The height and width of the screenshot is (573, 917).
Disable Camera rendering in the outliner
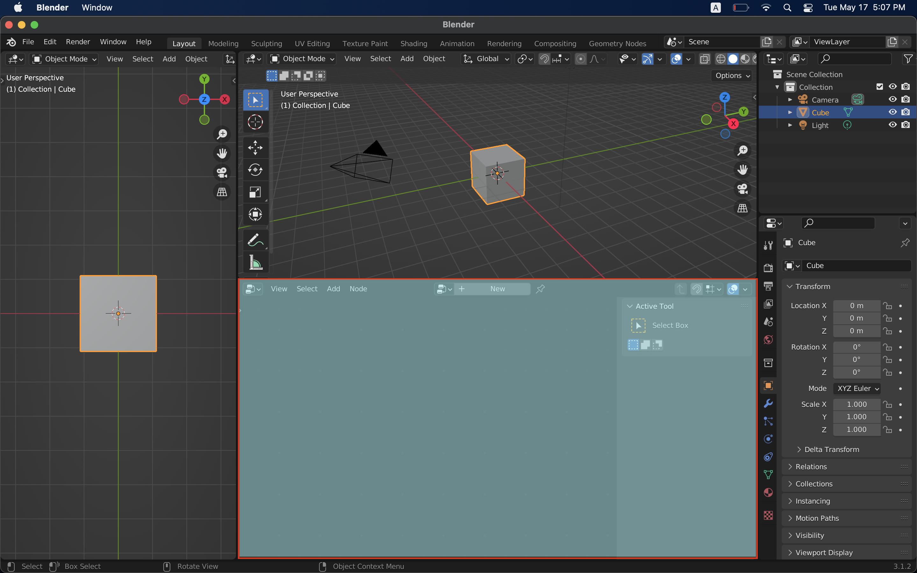906,100
